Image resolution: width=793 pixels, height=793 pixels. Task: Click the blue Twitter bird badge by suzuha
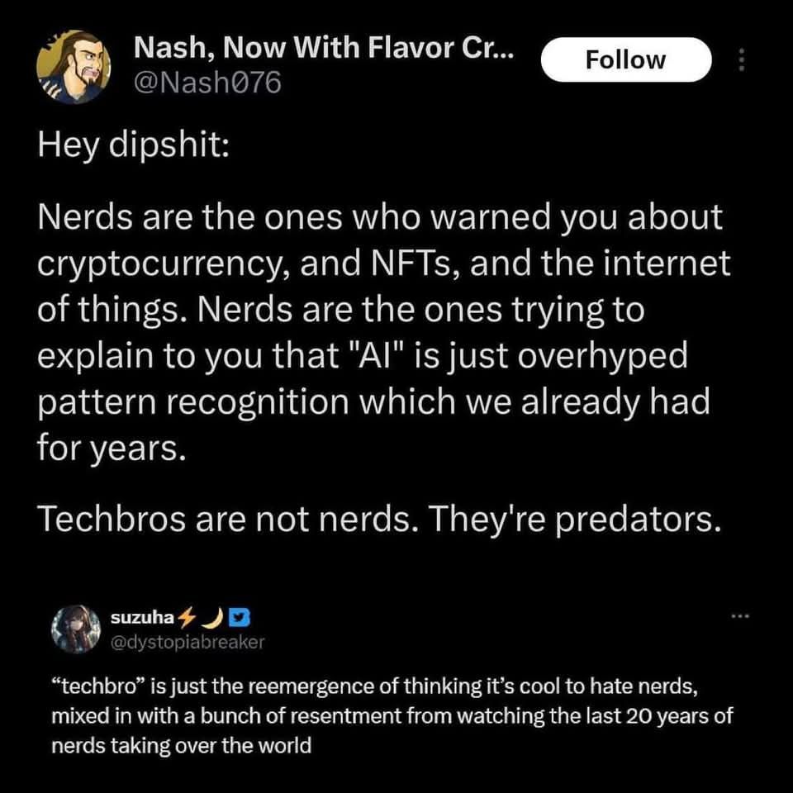[240, 616]
